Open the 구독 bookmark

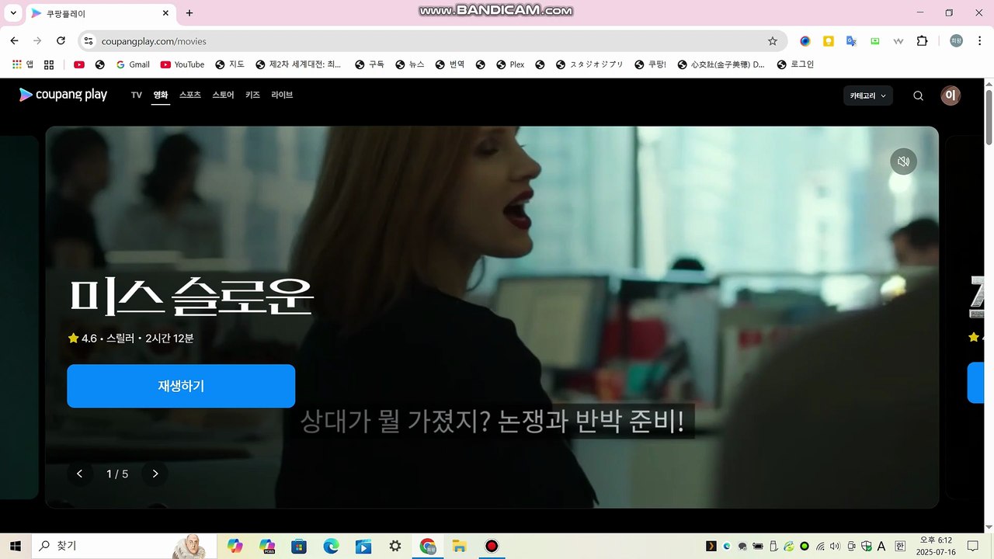370,64
